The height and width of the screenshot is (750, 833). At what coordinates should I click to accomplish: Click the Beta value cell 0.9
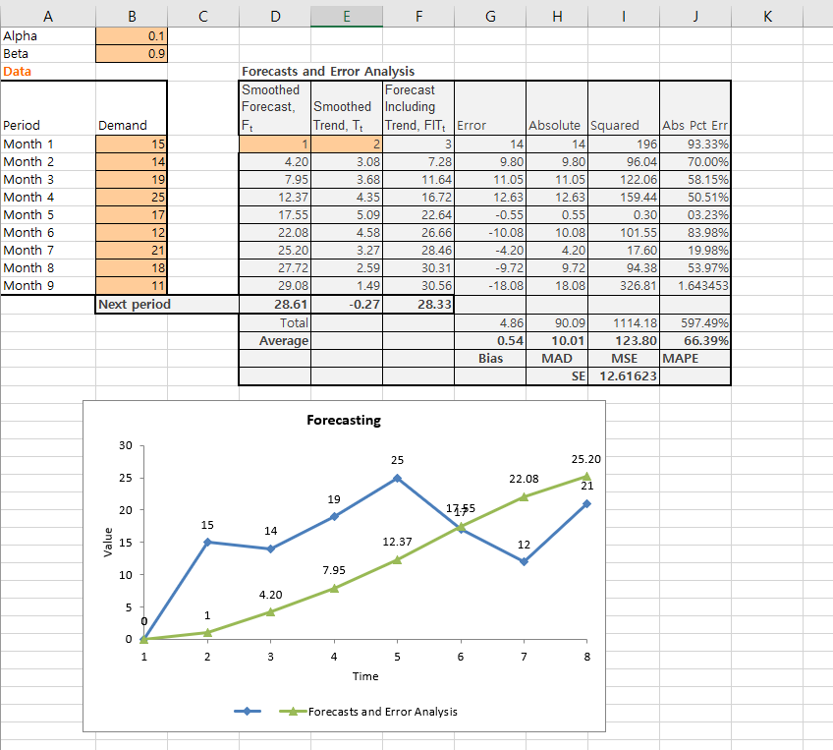tap(132, 54)
